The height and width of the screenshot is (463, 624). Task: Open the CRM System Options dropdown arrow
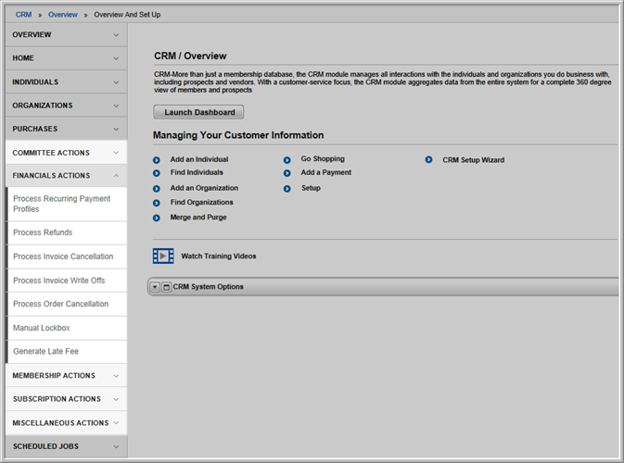[155, 287]
